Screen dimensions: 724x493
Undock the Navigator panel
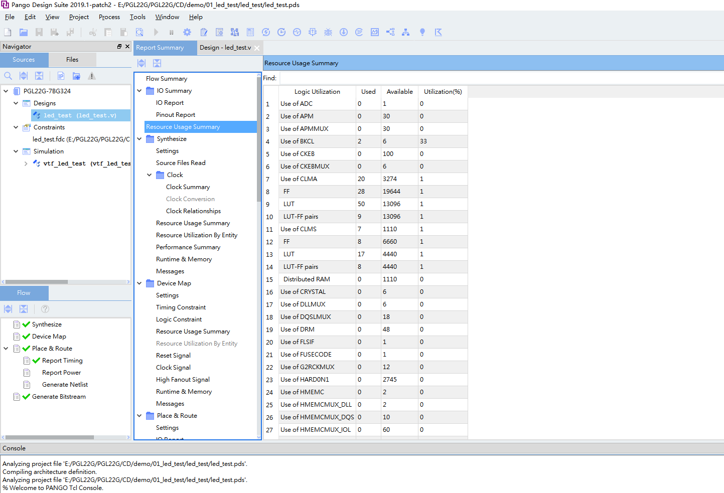click(119, 46)
